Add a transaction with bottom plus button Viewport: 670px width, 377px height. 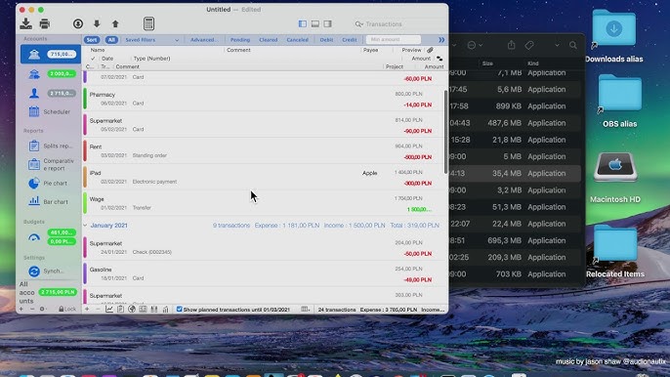[x=87, y=309]
